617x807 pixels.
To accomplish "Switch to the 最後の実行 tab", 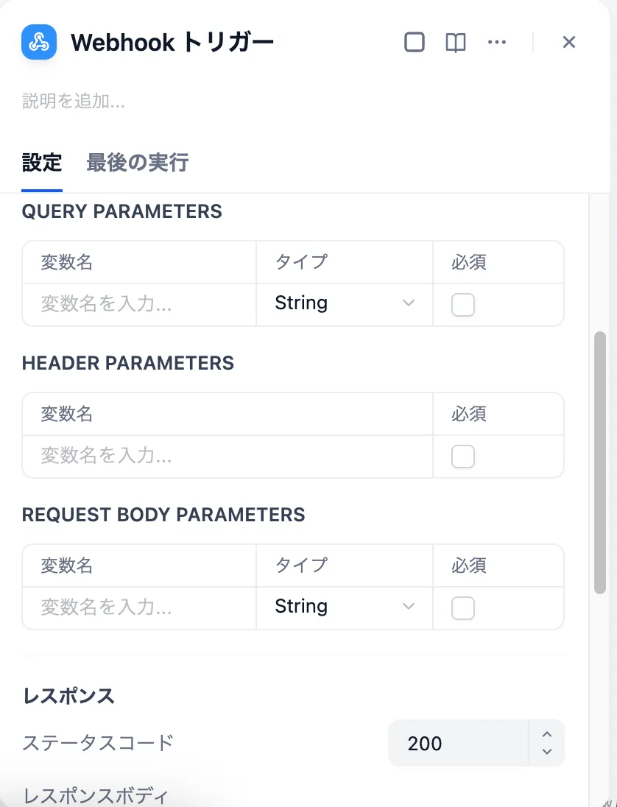I will tap(138, 163).
